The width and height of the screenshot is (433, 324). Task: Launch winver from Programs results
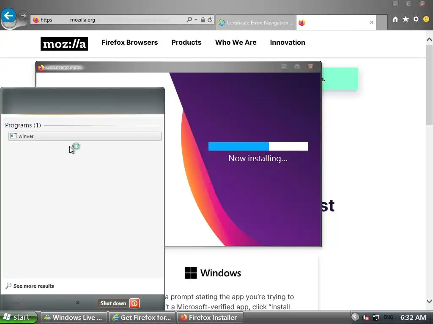[x=85, y=136]
